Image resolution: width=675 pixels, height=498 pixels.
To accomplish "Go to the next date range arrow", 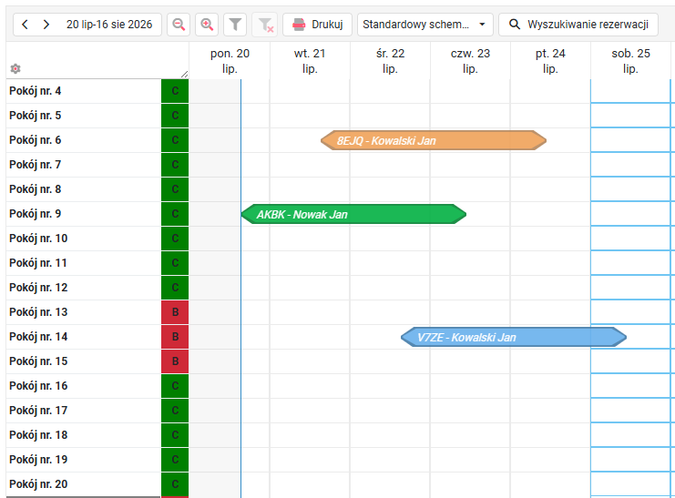I will 46,25.
